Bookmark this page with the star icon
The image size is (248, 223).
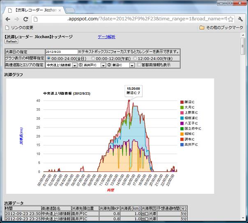(231, 19)
